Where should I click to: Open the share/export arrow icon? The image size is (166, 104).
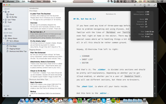pos(140,5)
